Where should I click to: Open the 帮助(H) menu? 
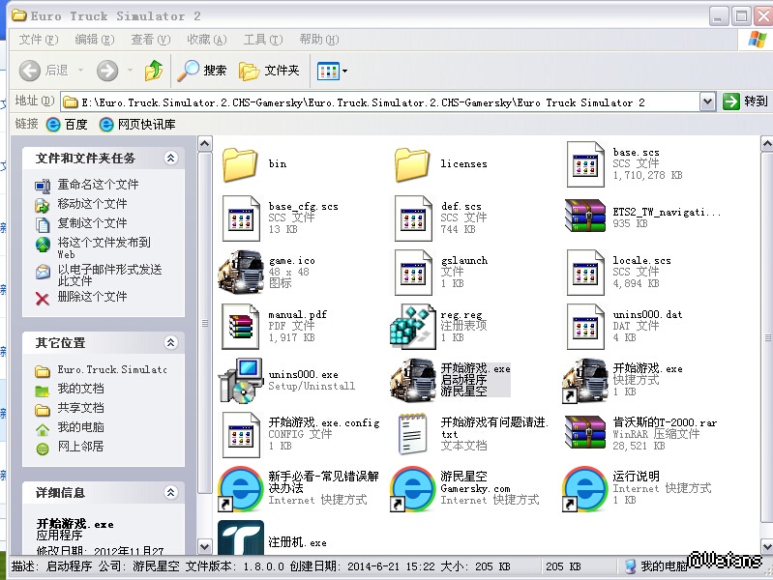tap(319, 40)
